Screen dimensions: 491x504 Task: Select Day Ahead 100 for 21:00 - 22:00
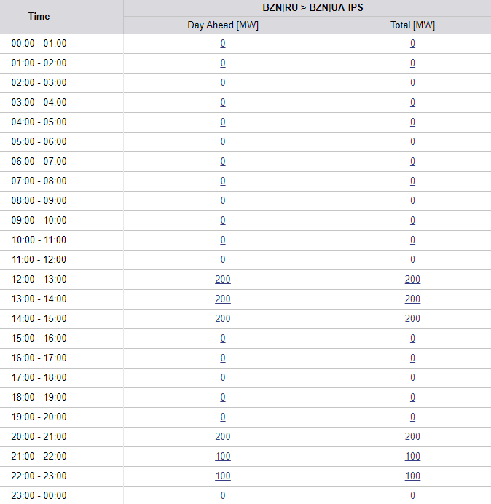tap(223, 457)
